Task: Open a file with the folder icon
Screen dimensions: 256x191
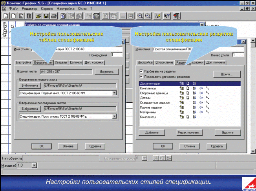Action: click(x=38, y=16)
